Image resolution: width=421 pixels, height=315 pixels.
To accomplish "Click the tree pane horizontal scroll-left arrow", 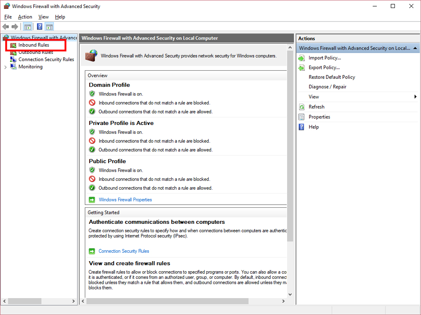I will (4, 301).
